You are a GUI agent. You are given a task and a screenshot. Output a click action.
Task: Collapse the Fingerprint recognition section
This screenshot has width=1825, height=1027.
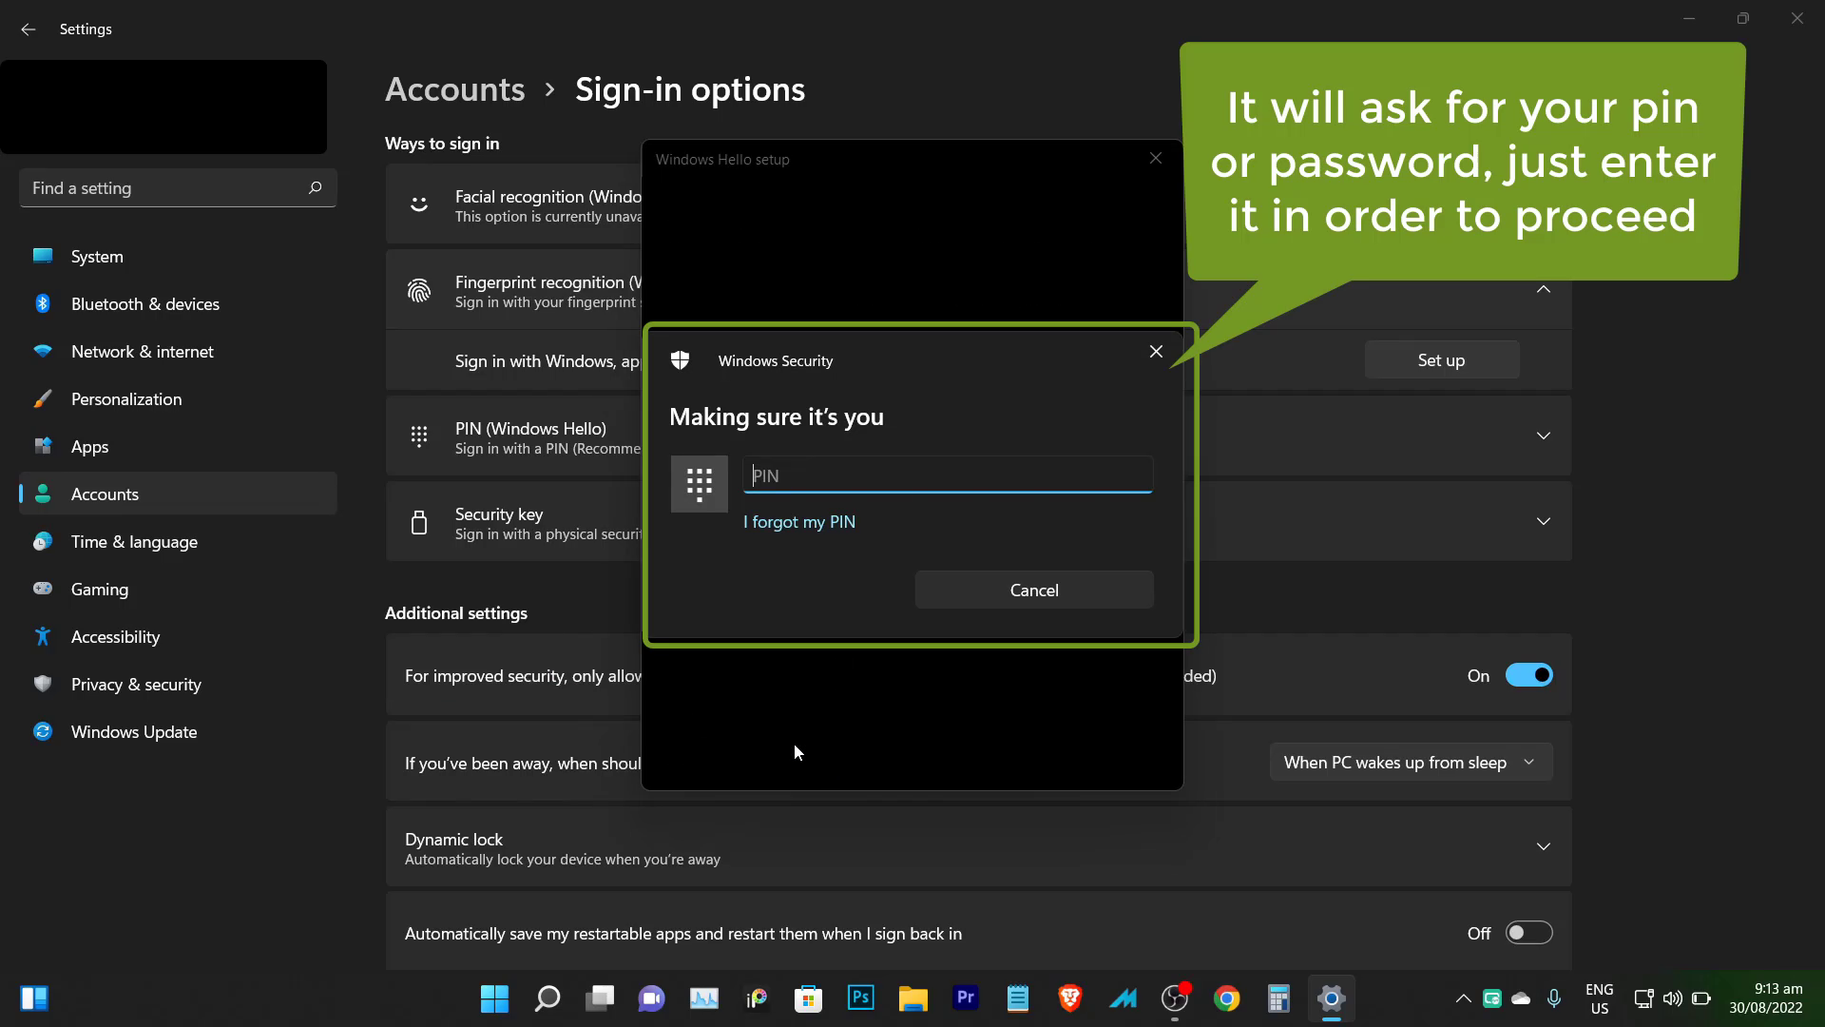point(1544,289)
